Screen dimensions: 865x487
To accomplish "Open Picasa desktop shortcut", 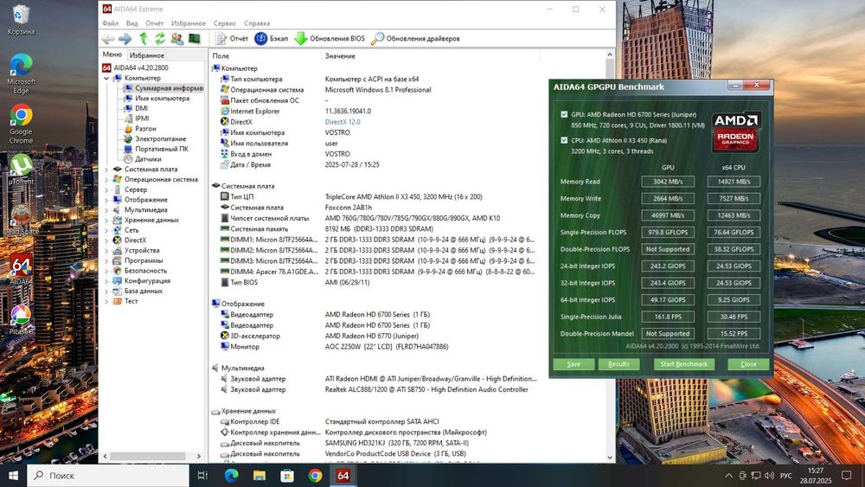I will coord(21,320).
